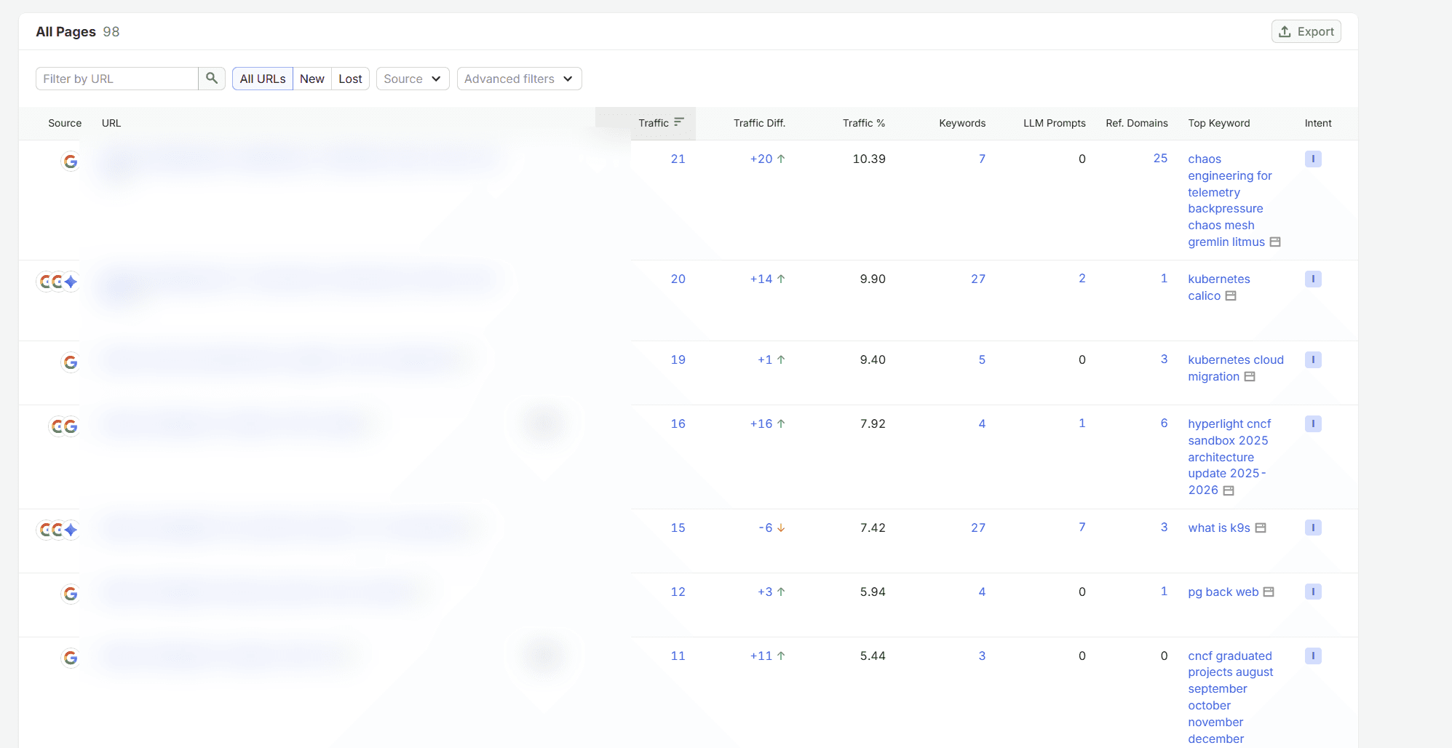Click ref domains value 25
The width and height of the screenshot is (1452, 748).
point(1160,158)
